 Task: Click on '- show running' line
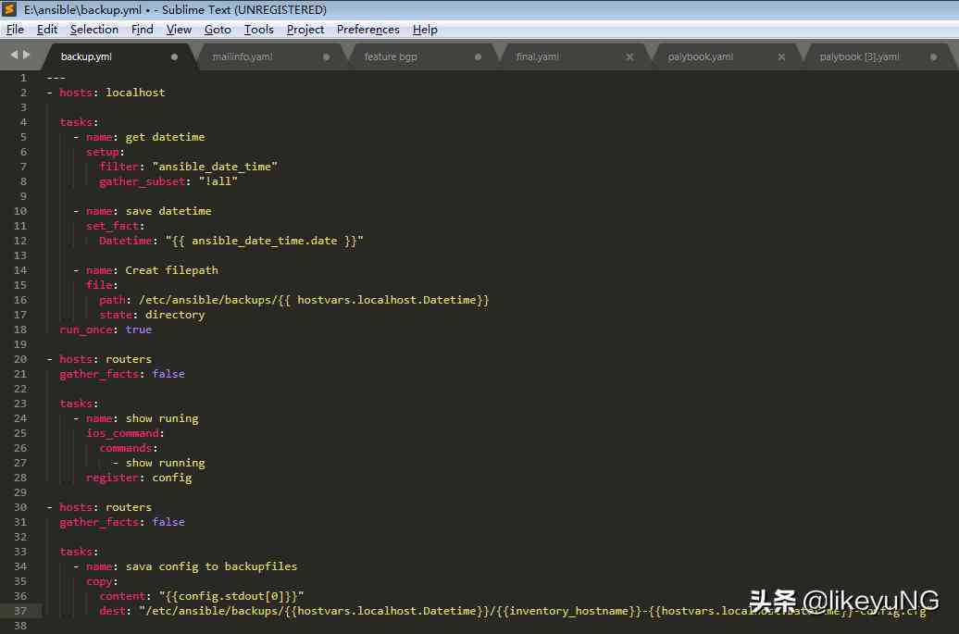[158, 463]
